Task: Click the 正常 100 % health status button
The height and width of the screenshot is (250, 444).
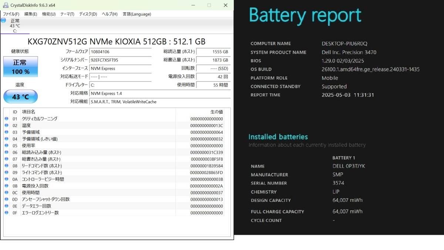Action: pos(20,67)
